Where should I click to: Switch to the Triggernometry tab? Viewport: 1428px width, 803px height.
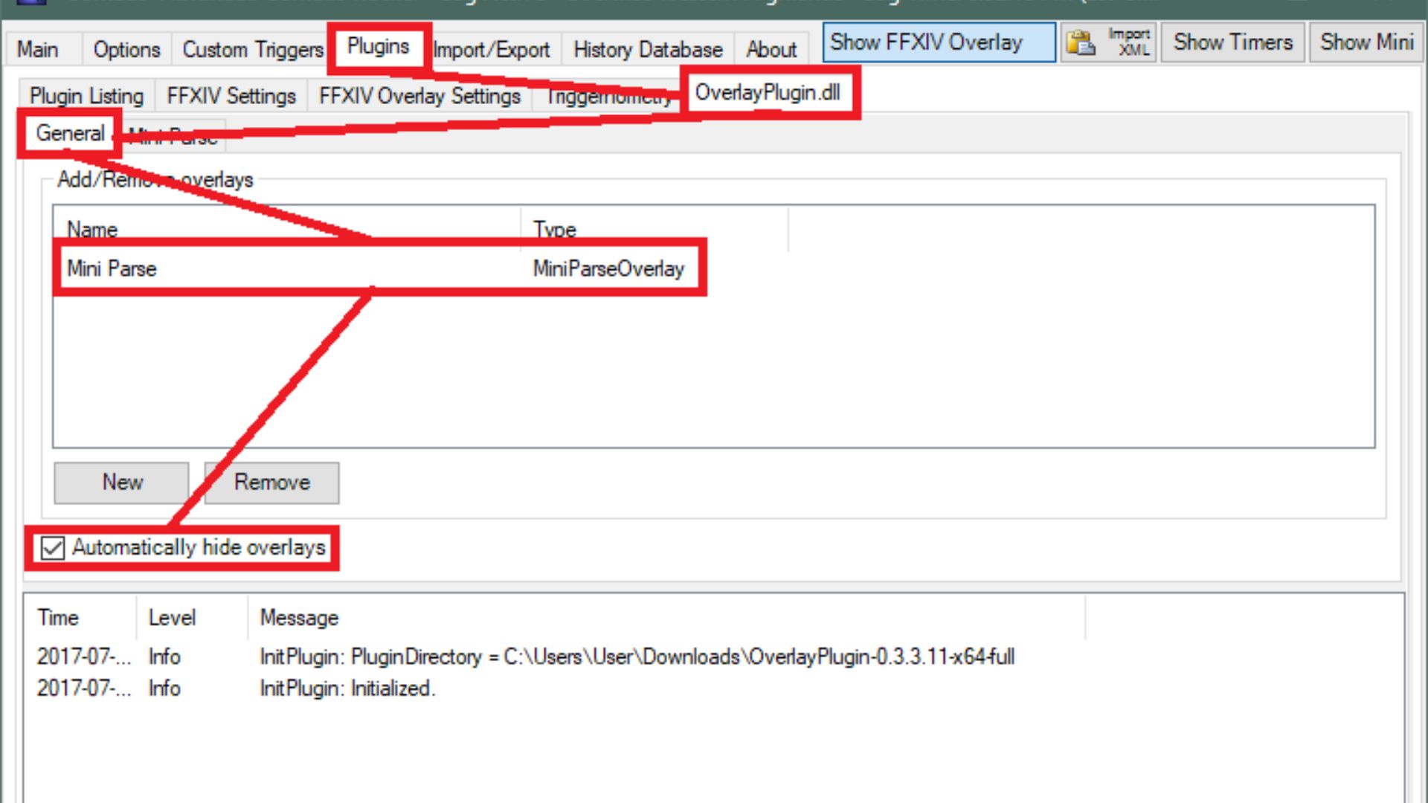(610, 96)
